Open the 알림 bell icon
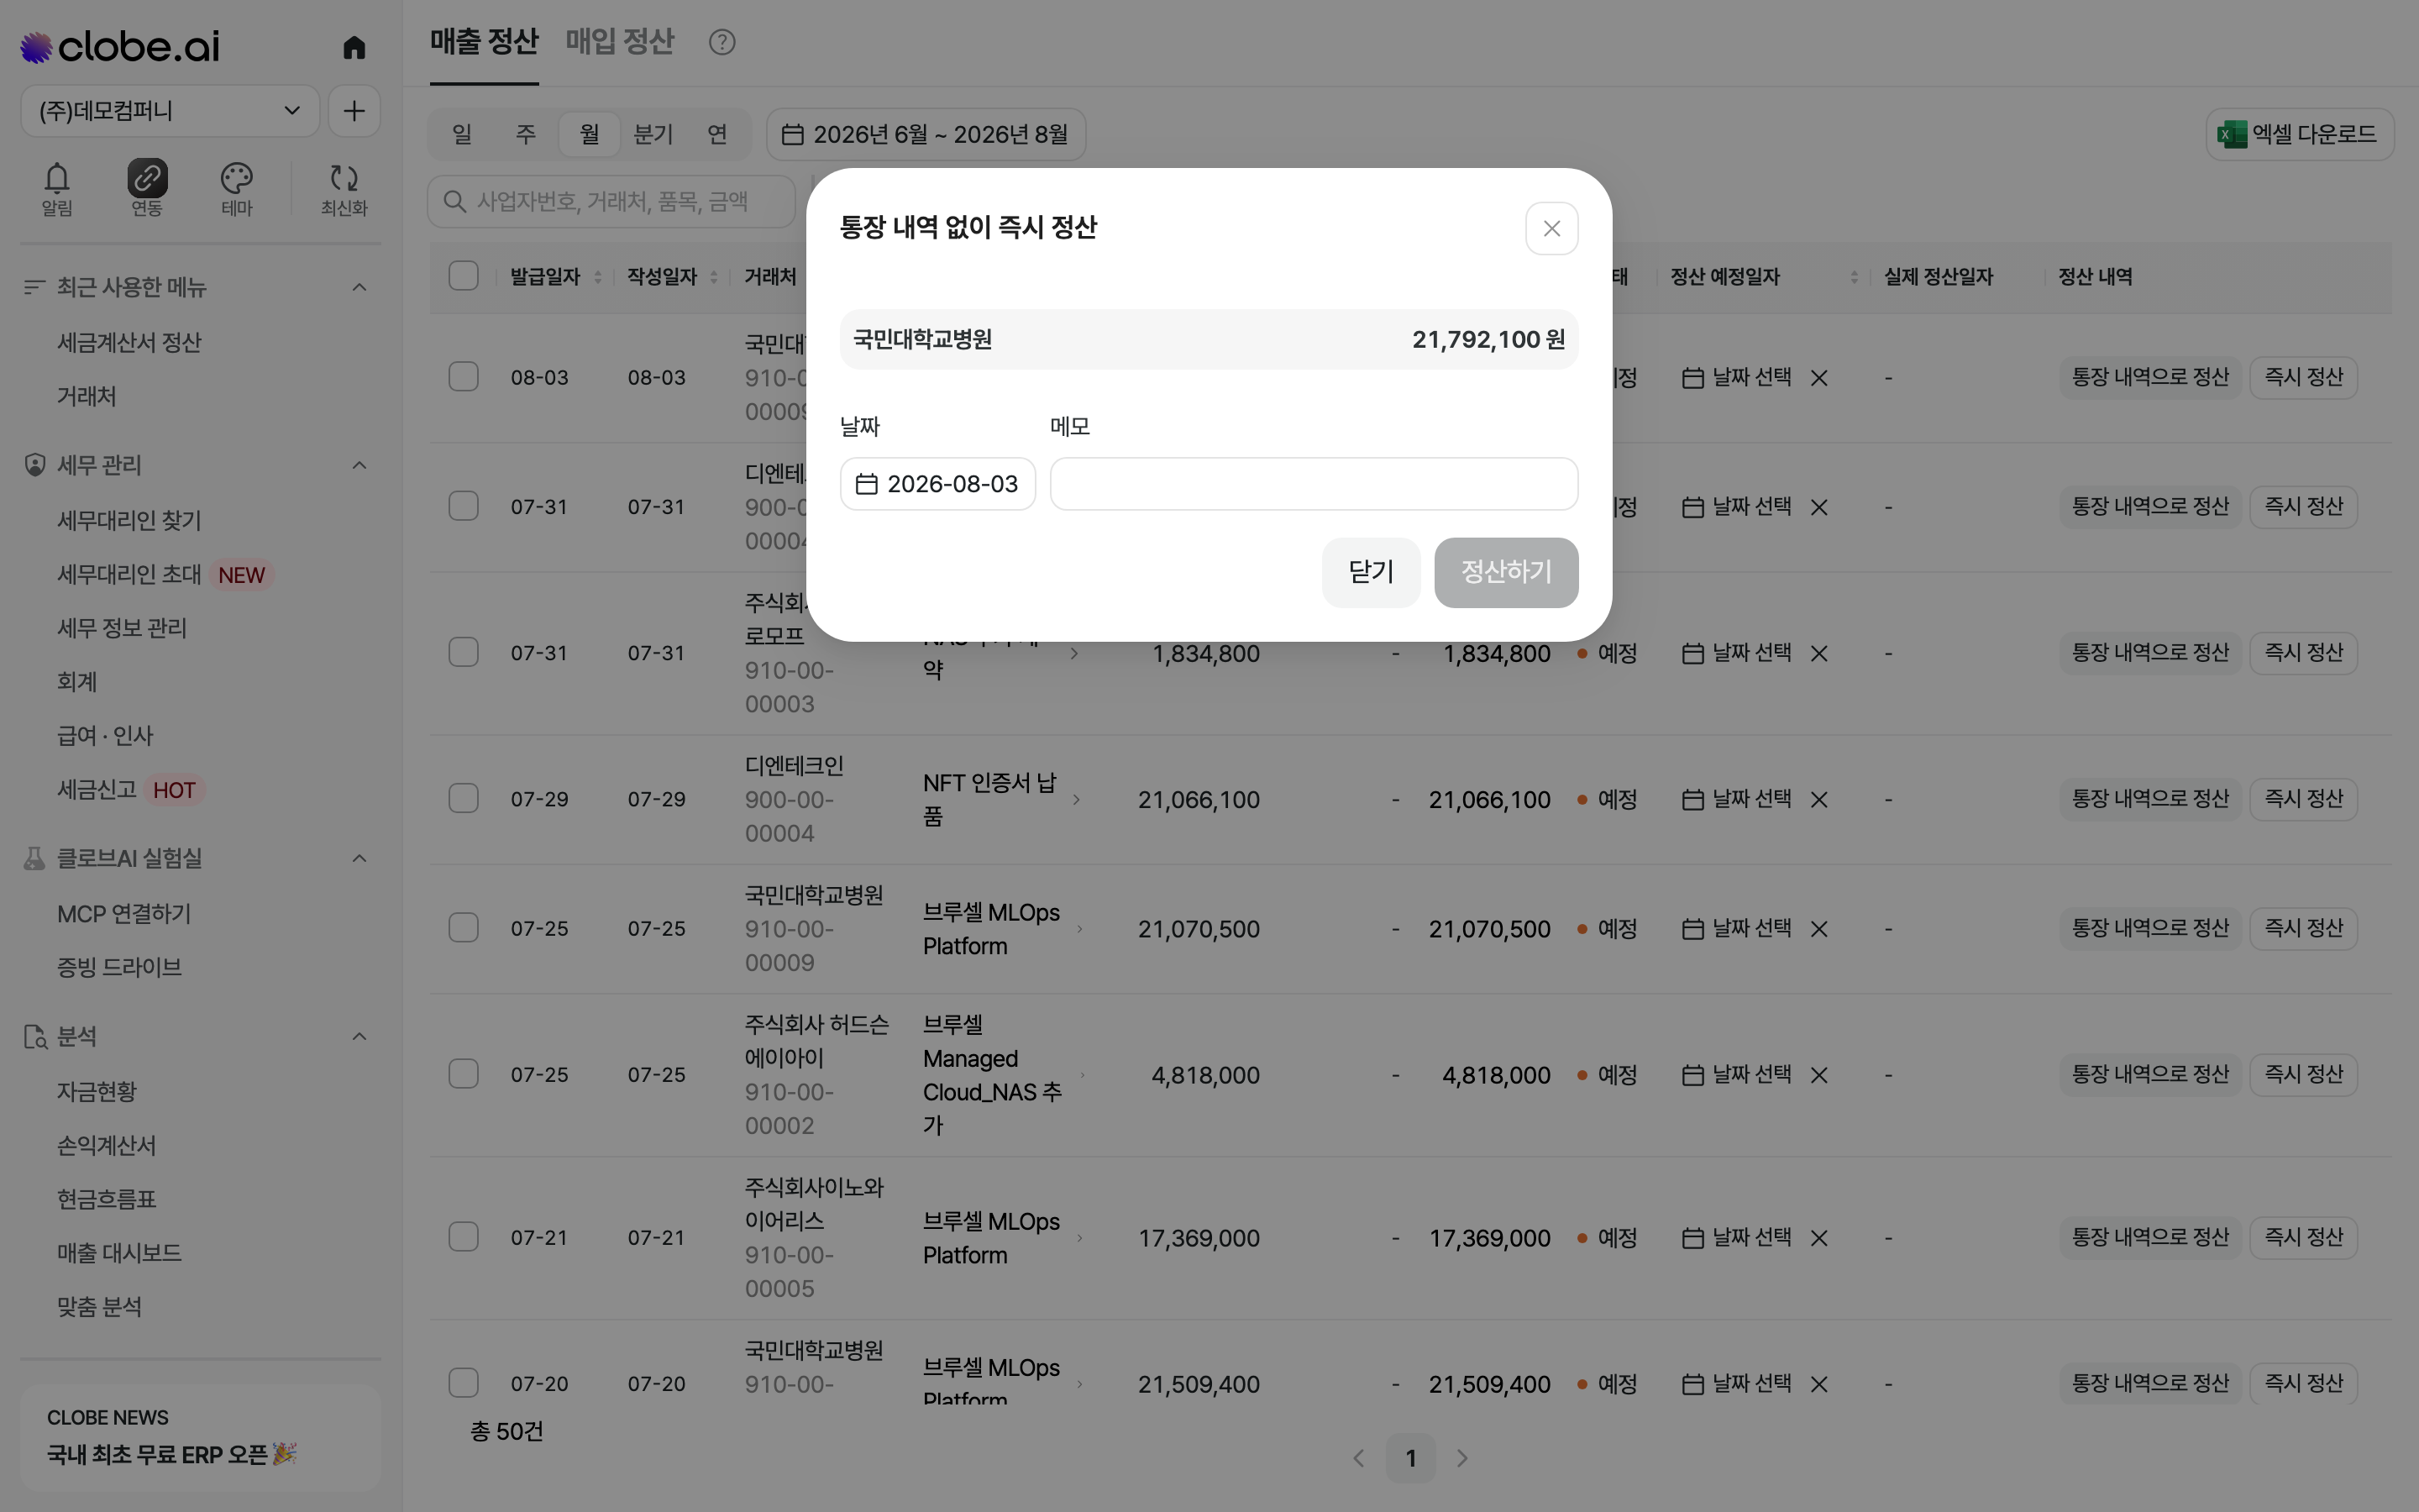2419x1512 pixels. tap(57, 188)
